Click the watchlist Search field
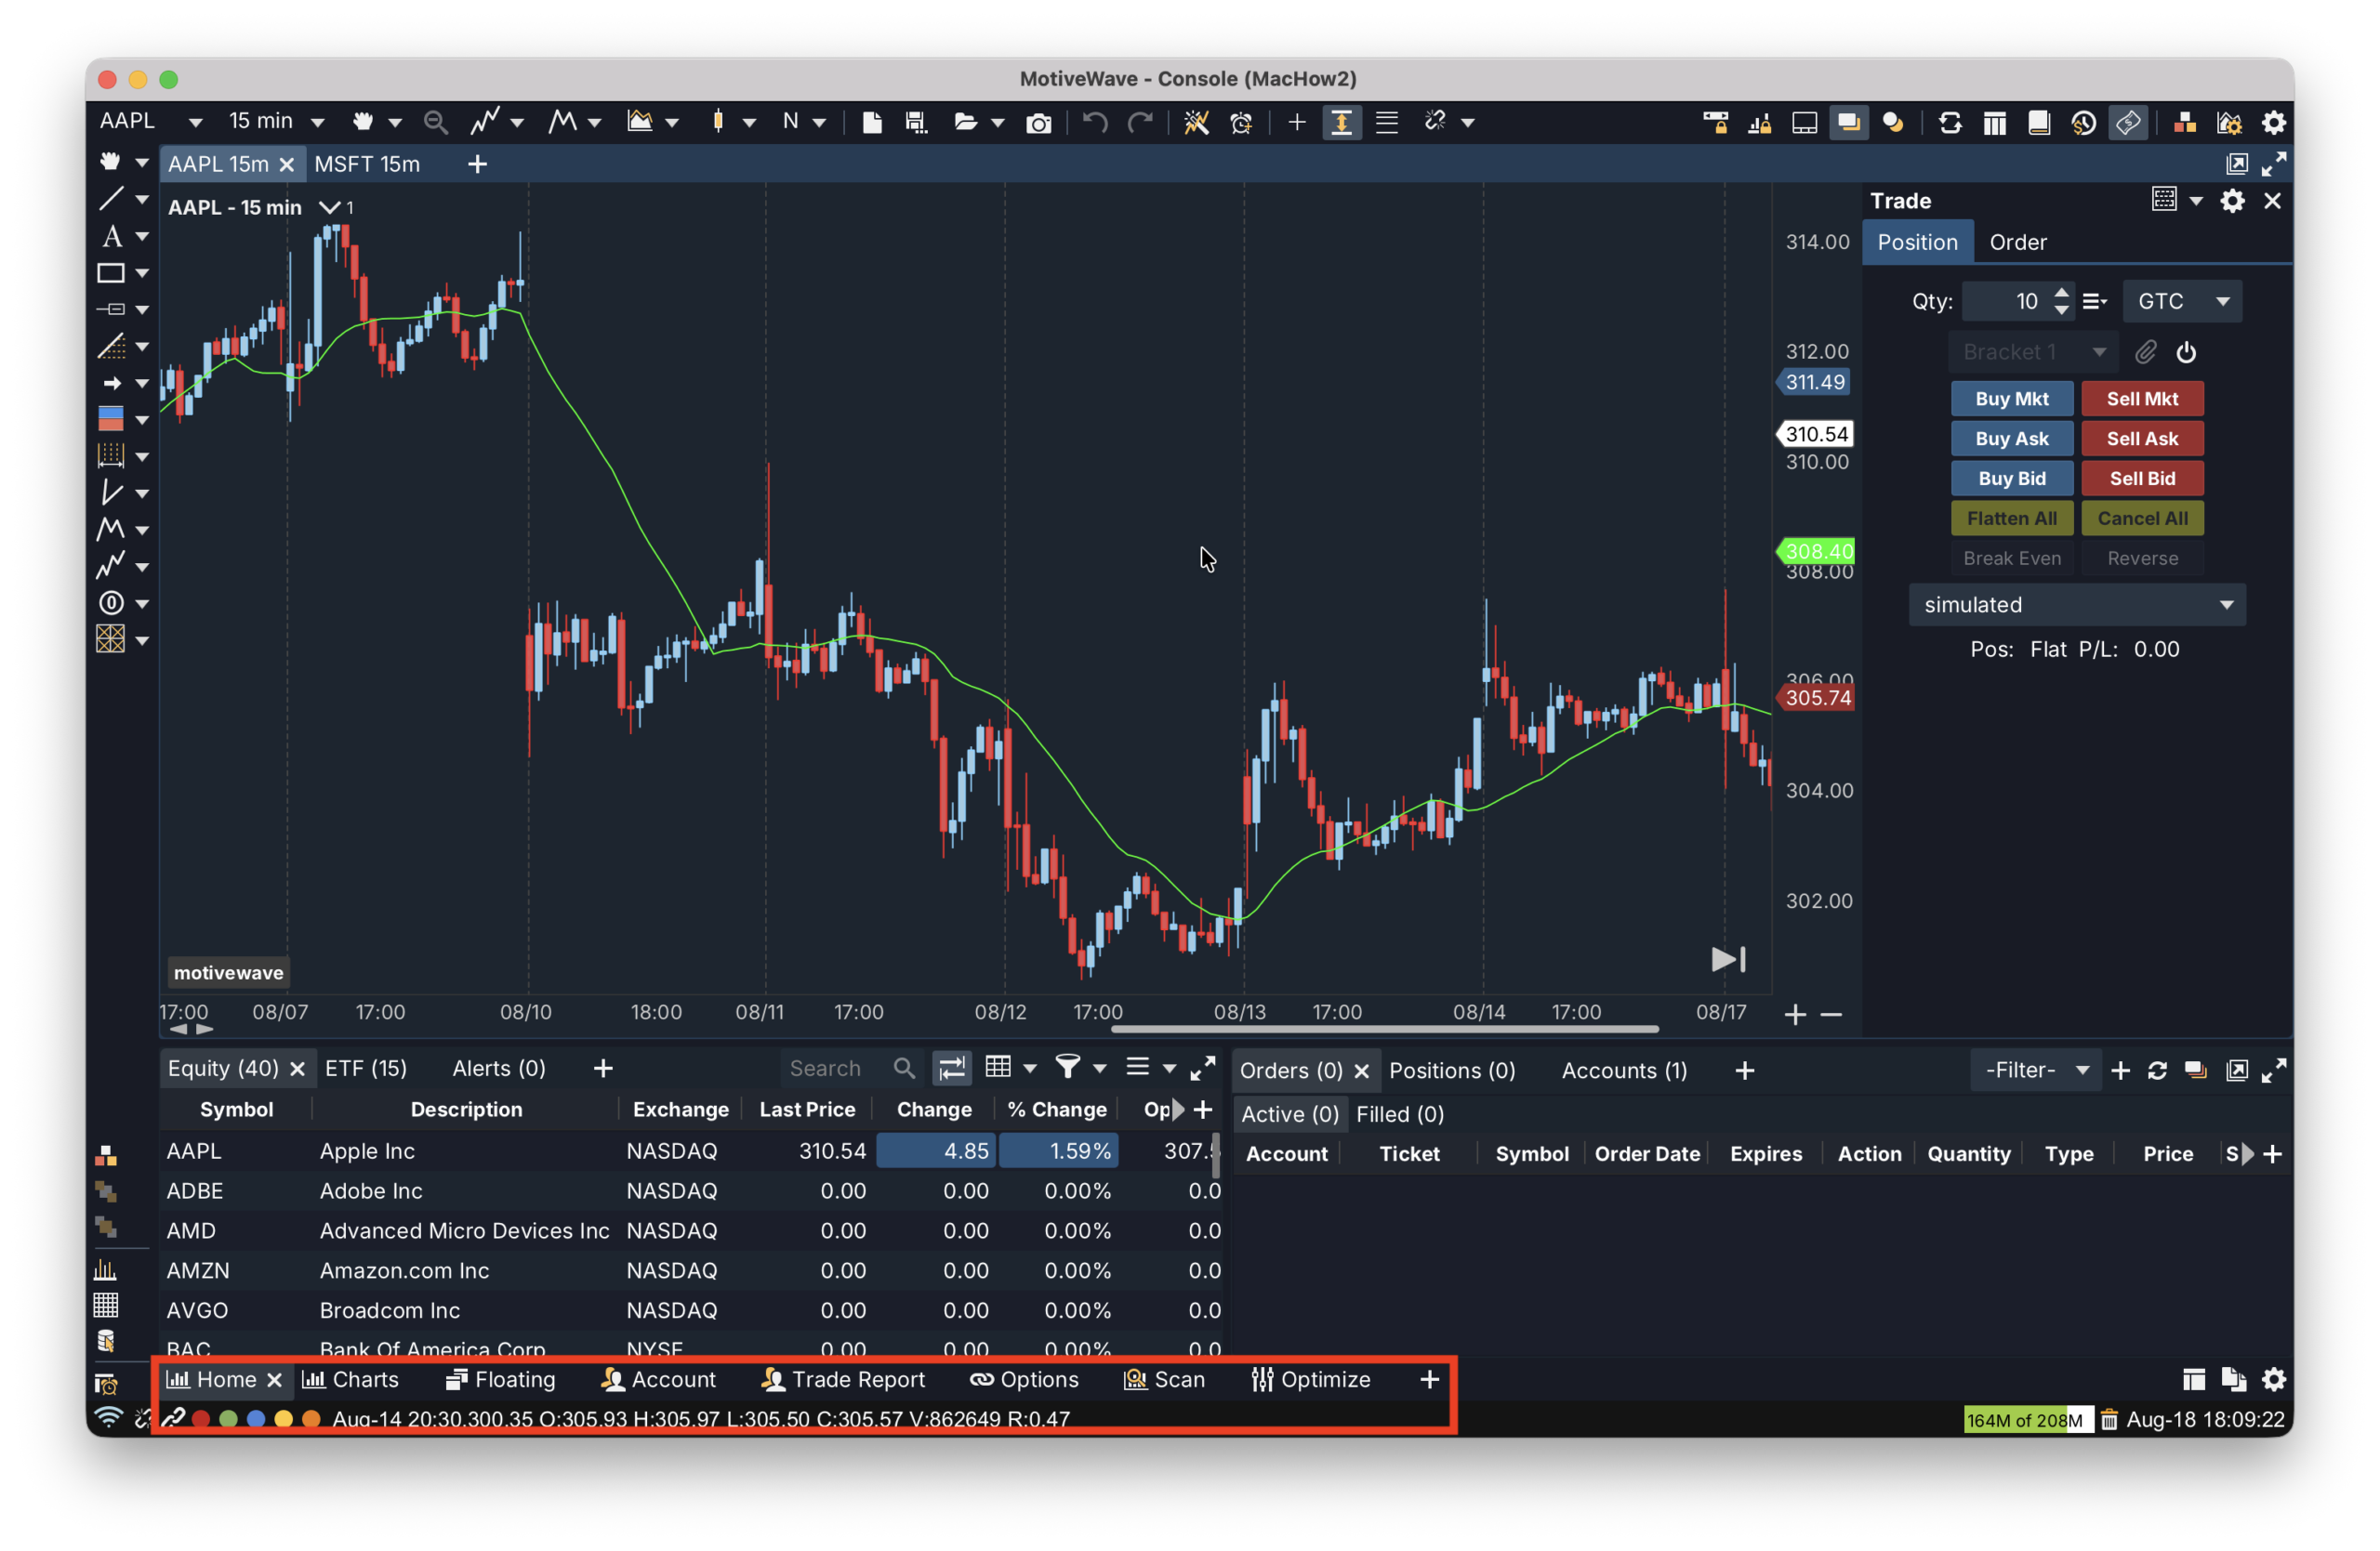The width and height of the screenshot is (2380, 1551). [850, 1068]
